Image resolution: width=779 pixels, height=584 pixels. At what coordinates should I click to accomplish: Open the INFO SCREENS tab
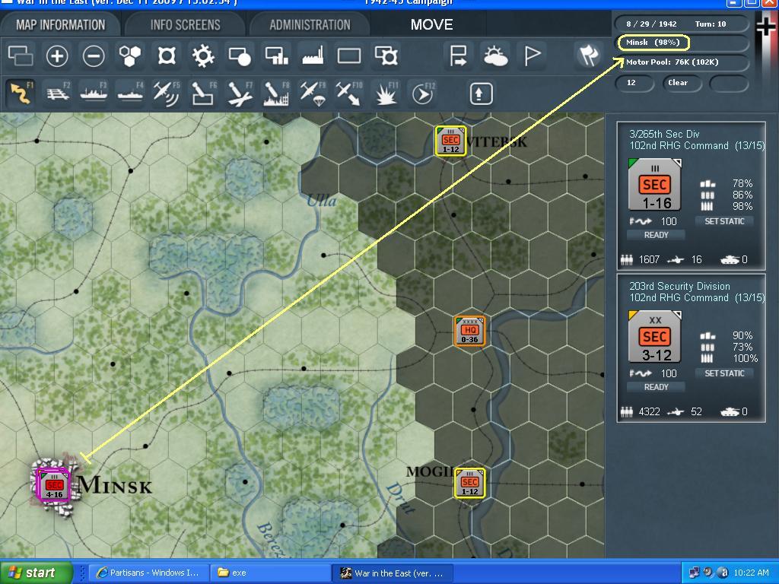(x=186, y=24)
